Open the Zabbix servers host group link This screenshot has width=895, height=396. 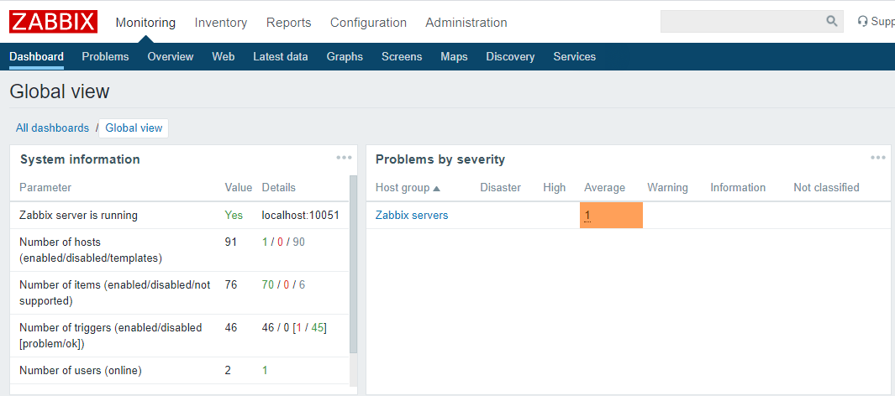tap(412, 216)
